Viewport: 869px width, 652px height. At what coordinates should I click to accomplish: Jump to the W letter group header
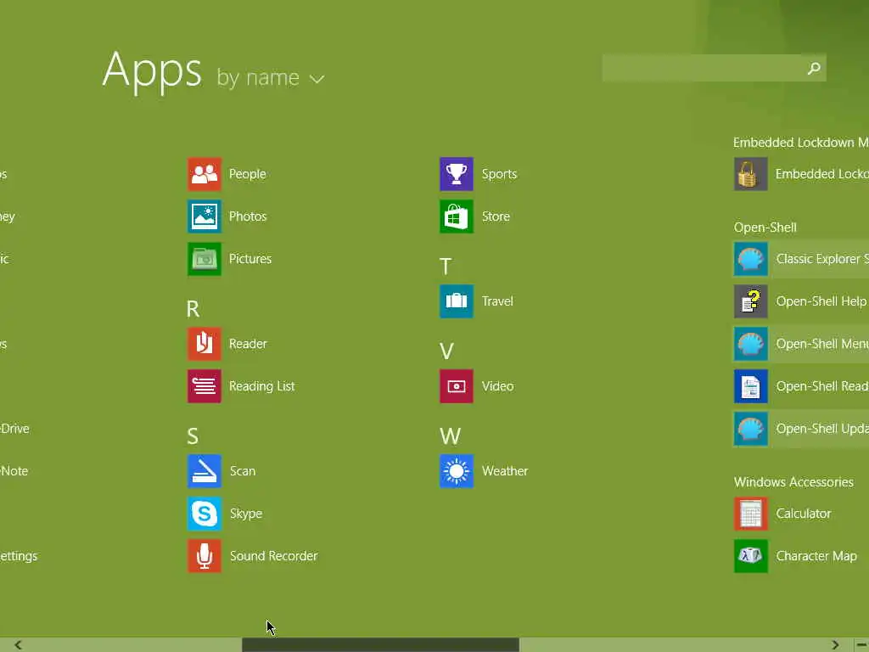(450, 436)
